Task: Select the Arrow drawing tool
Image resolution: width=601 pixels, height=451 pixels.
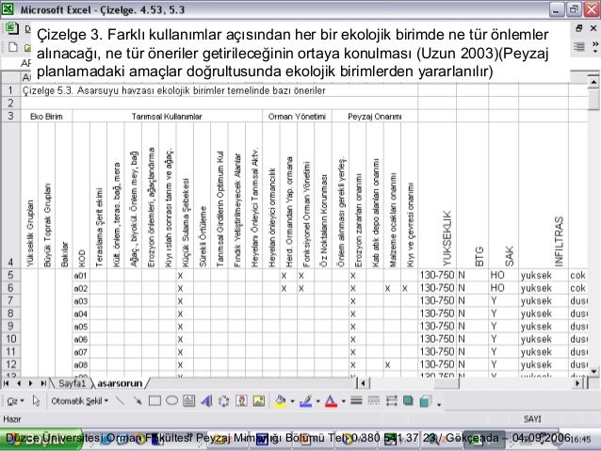Action: tap(138, 401)
